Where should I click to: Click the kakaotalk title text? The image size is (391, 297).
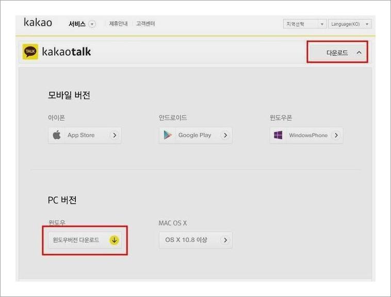pyautogui.click(x=67, y=52)
